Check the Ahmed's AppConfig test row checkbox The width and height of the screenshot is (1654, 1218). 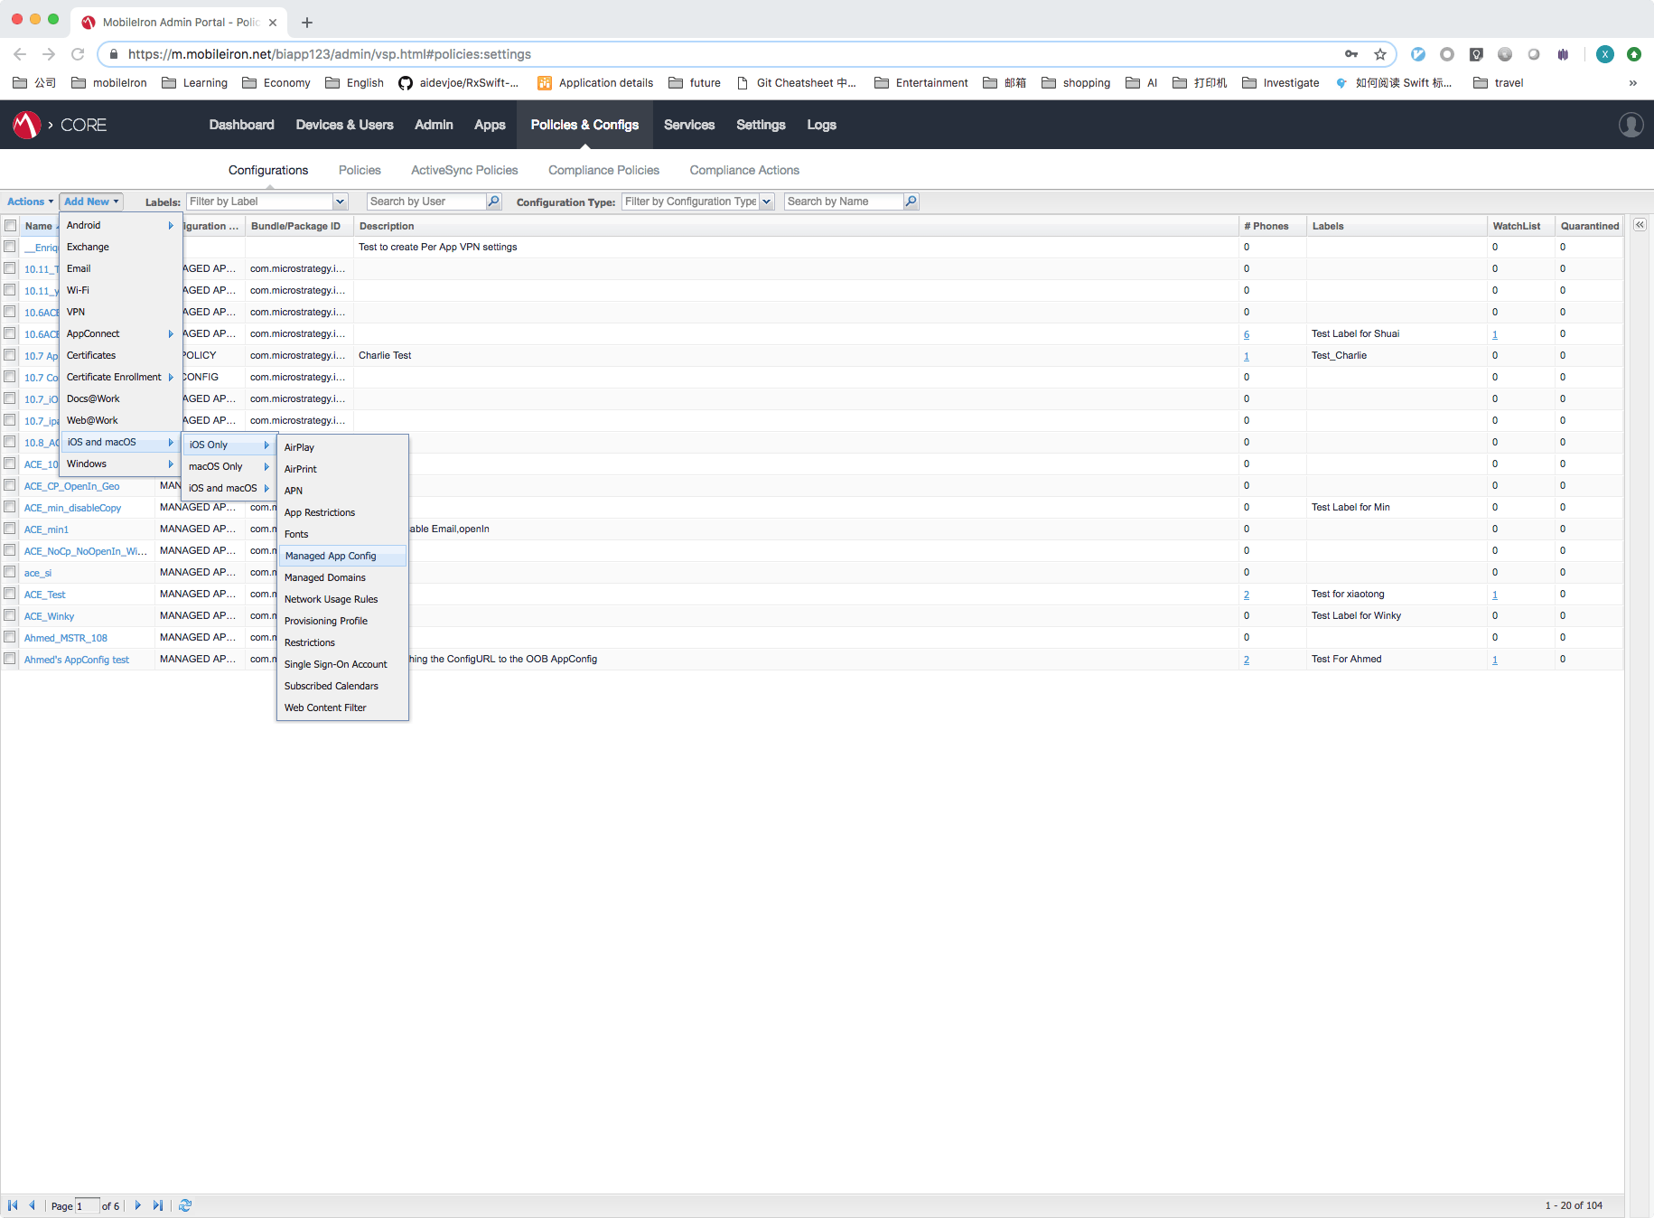(x=10, y=659)
